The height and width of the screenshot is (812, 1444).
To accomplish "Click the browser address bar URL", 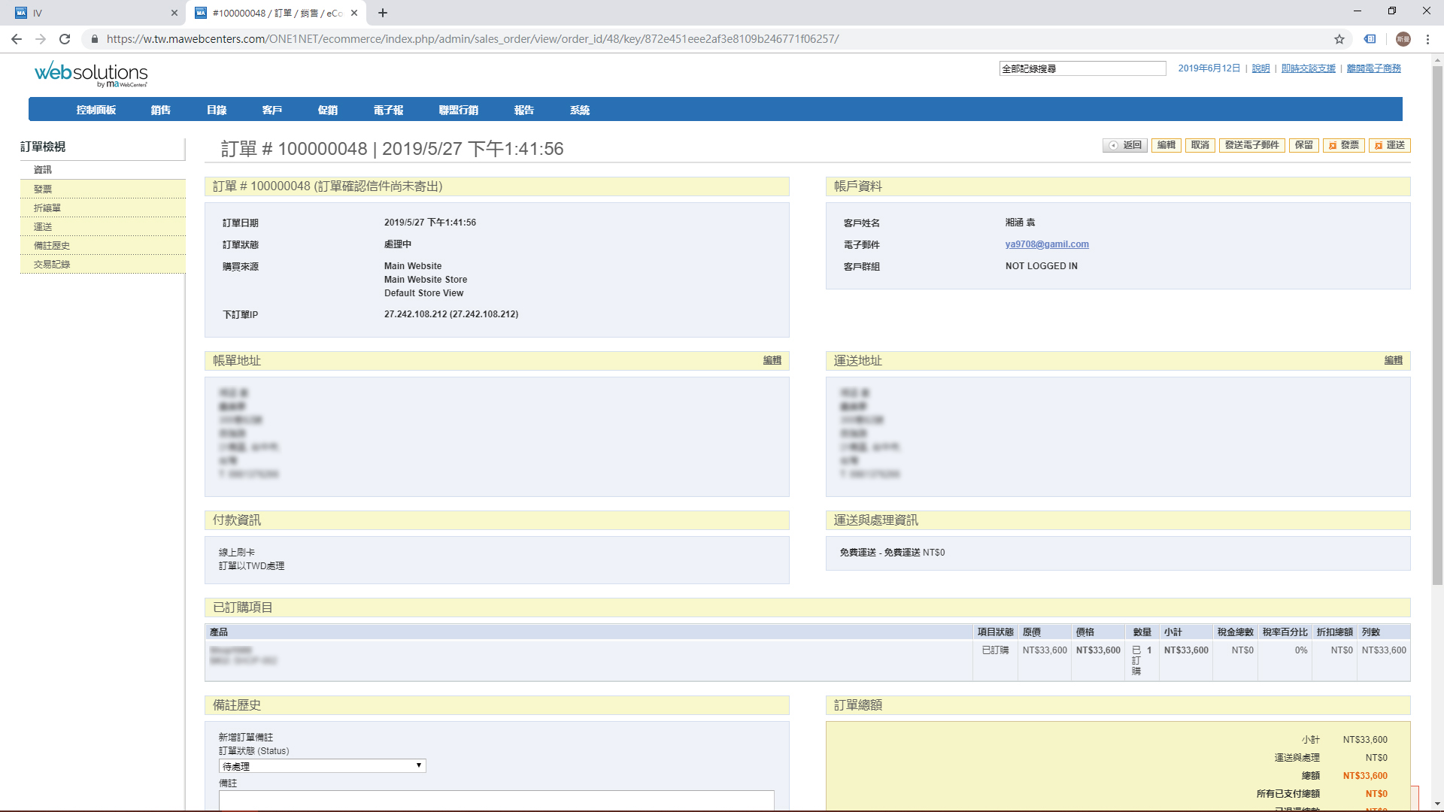I will (472, 39).
